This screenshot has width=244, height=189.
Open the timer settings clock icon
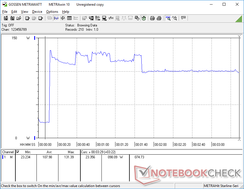pyautogui.click(x=137, y=18)
